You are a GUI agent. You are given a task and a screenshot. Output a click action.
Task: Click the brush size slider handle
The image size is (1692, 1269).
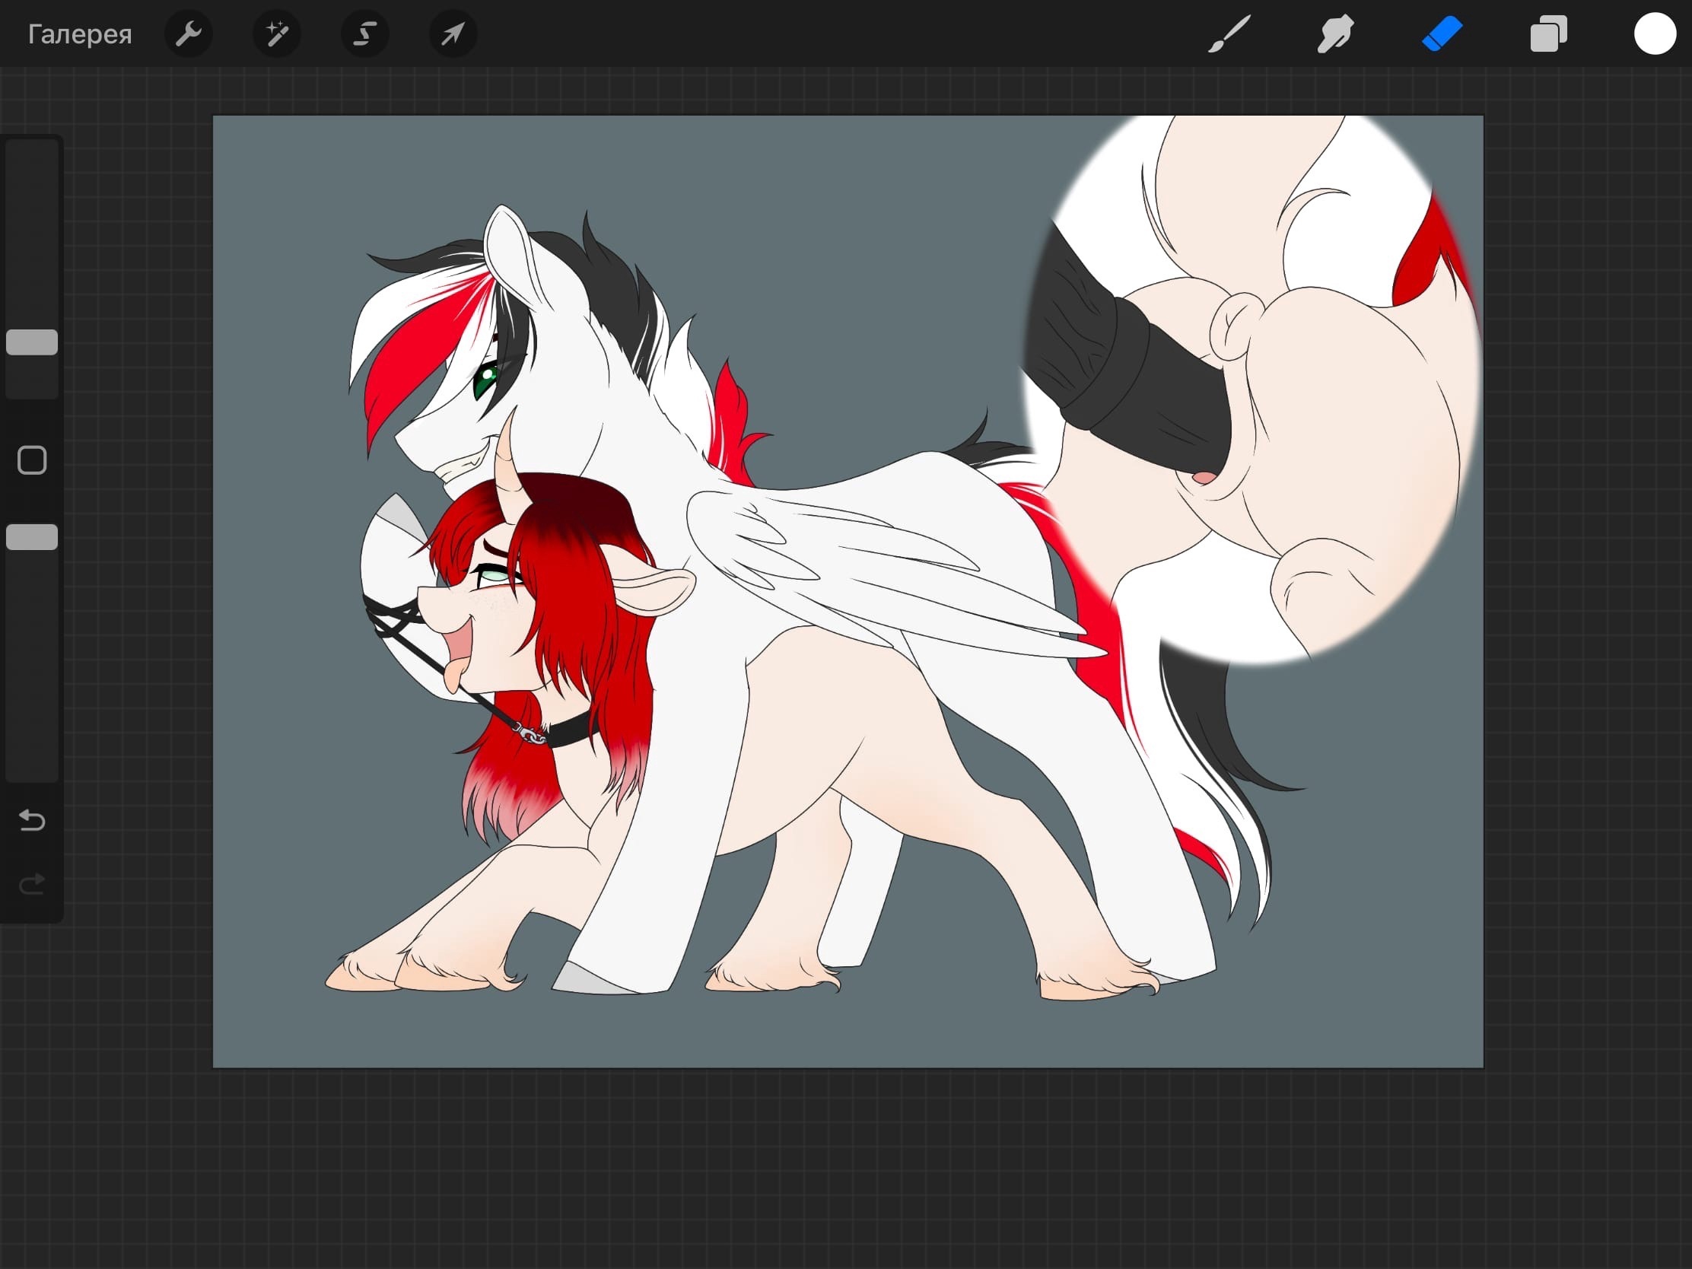(x=32, y=342)
